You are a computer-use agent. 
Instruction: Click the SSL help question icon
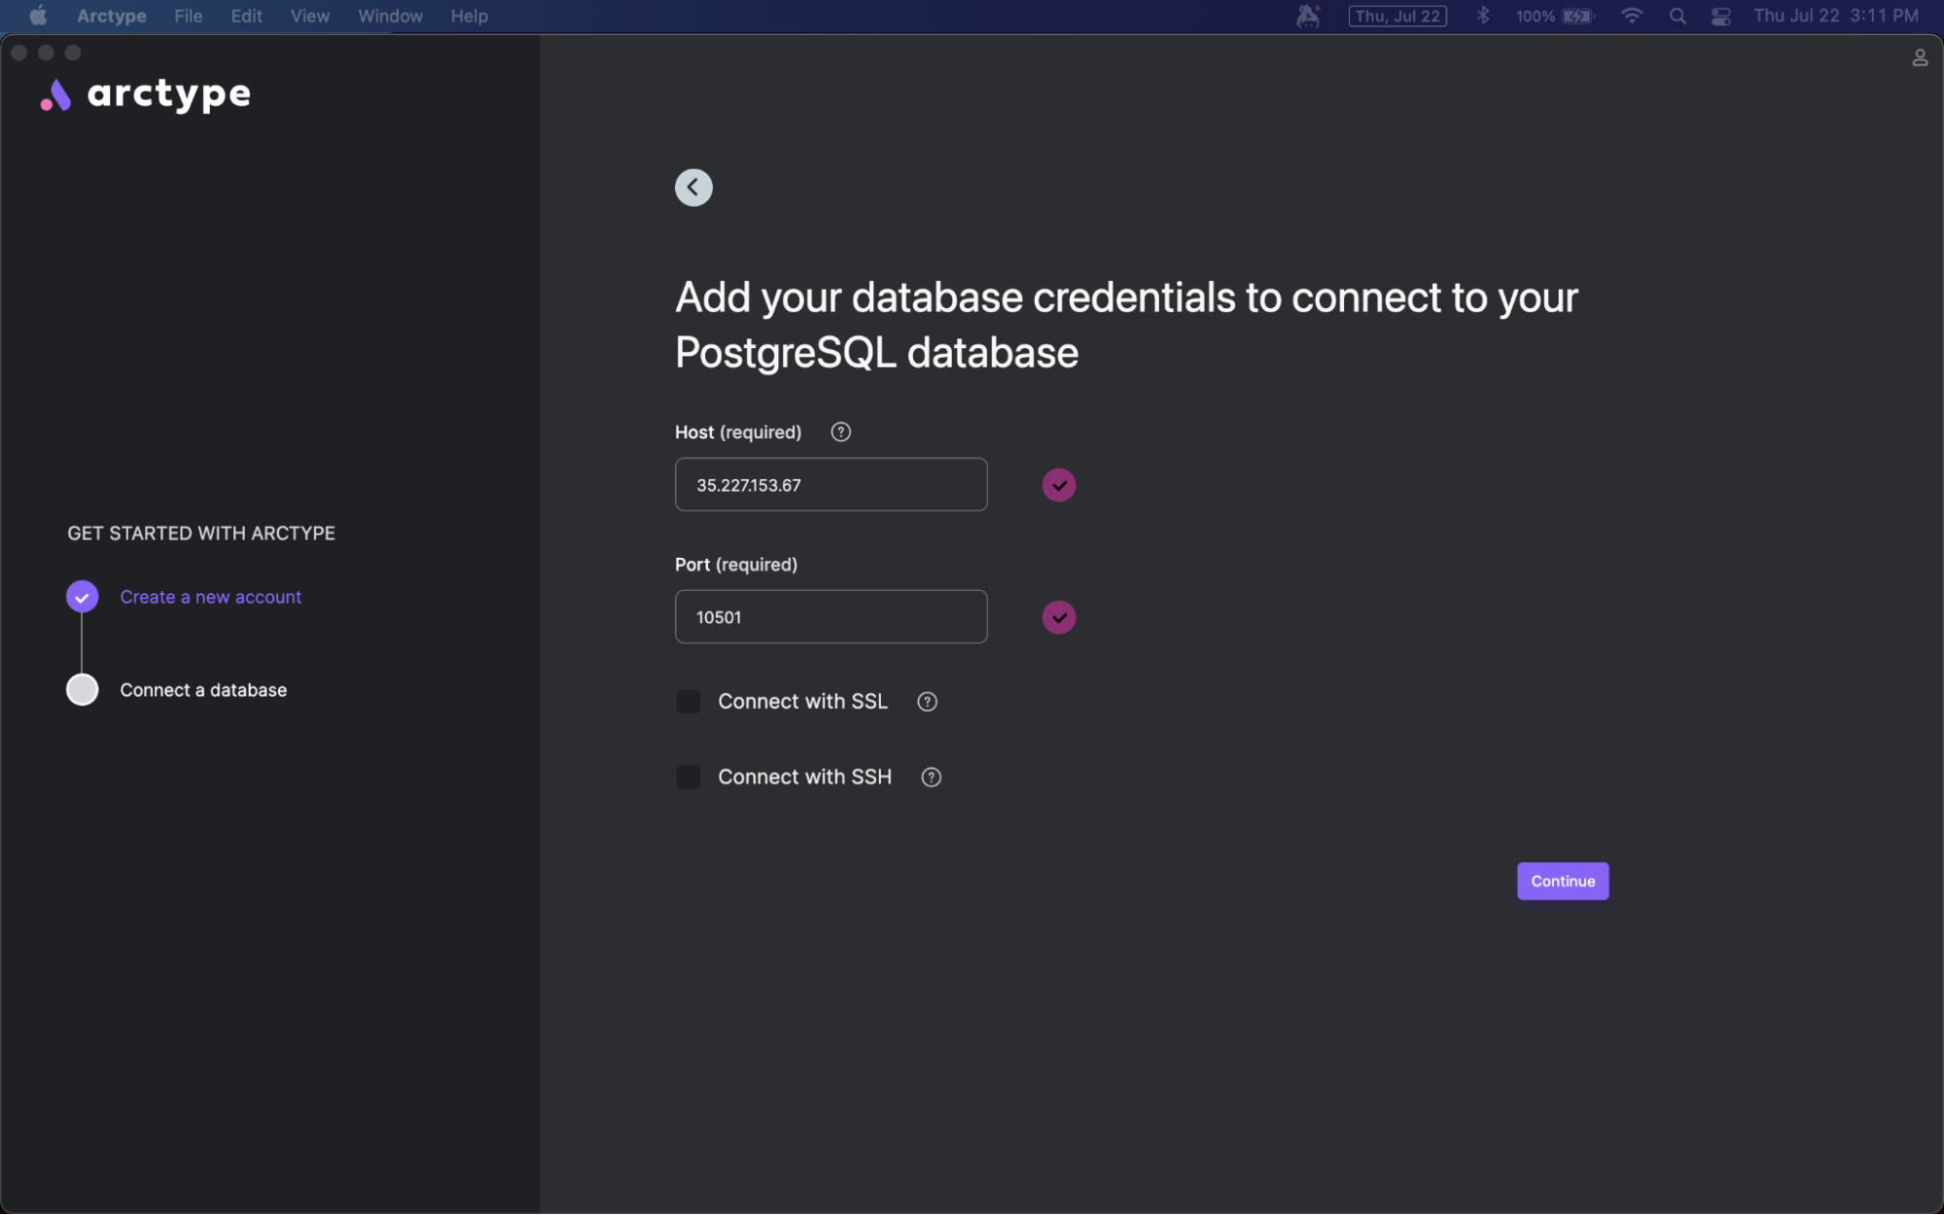coord(927,702)
